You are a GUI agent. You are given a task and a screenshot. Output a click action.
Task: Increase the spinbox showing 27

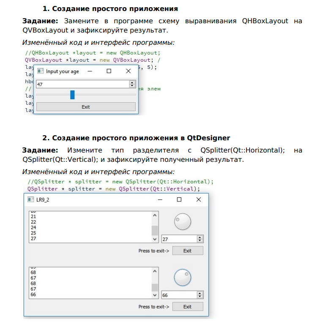click(200, 237)
